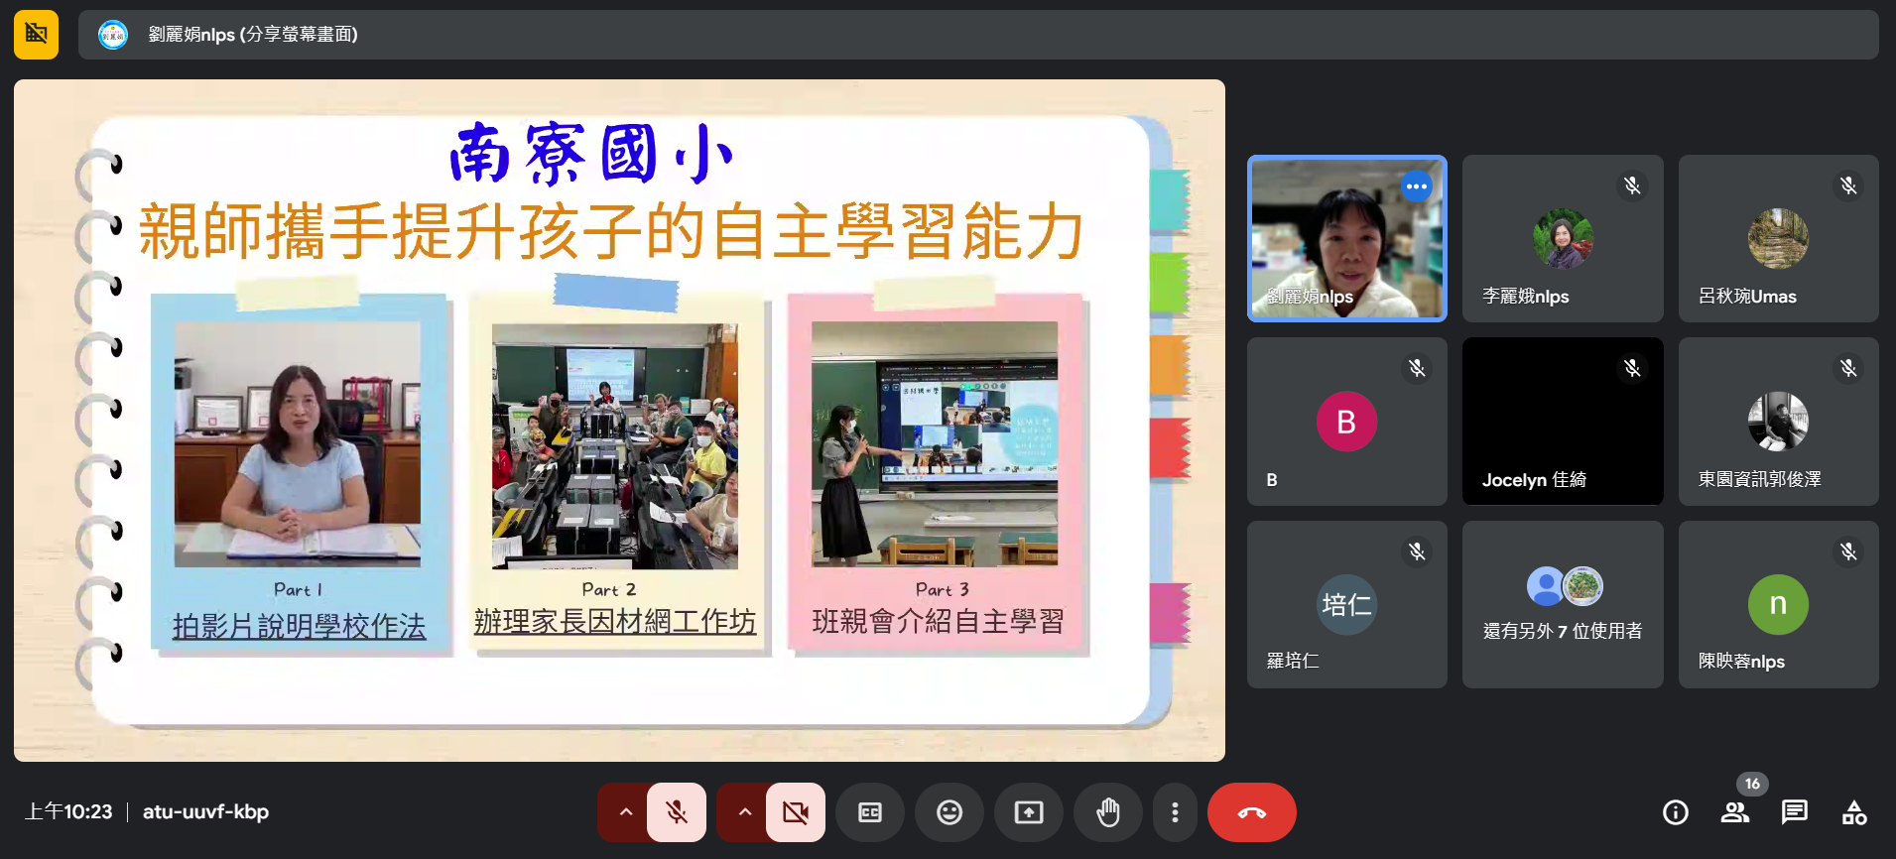The height and width of the screenshot is (859, 1896).
Task: Expand audio settings arrow beside microphone
Action: coord(625,812)
